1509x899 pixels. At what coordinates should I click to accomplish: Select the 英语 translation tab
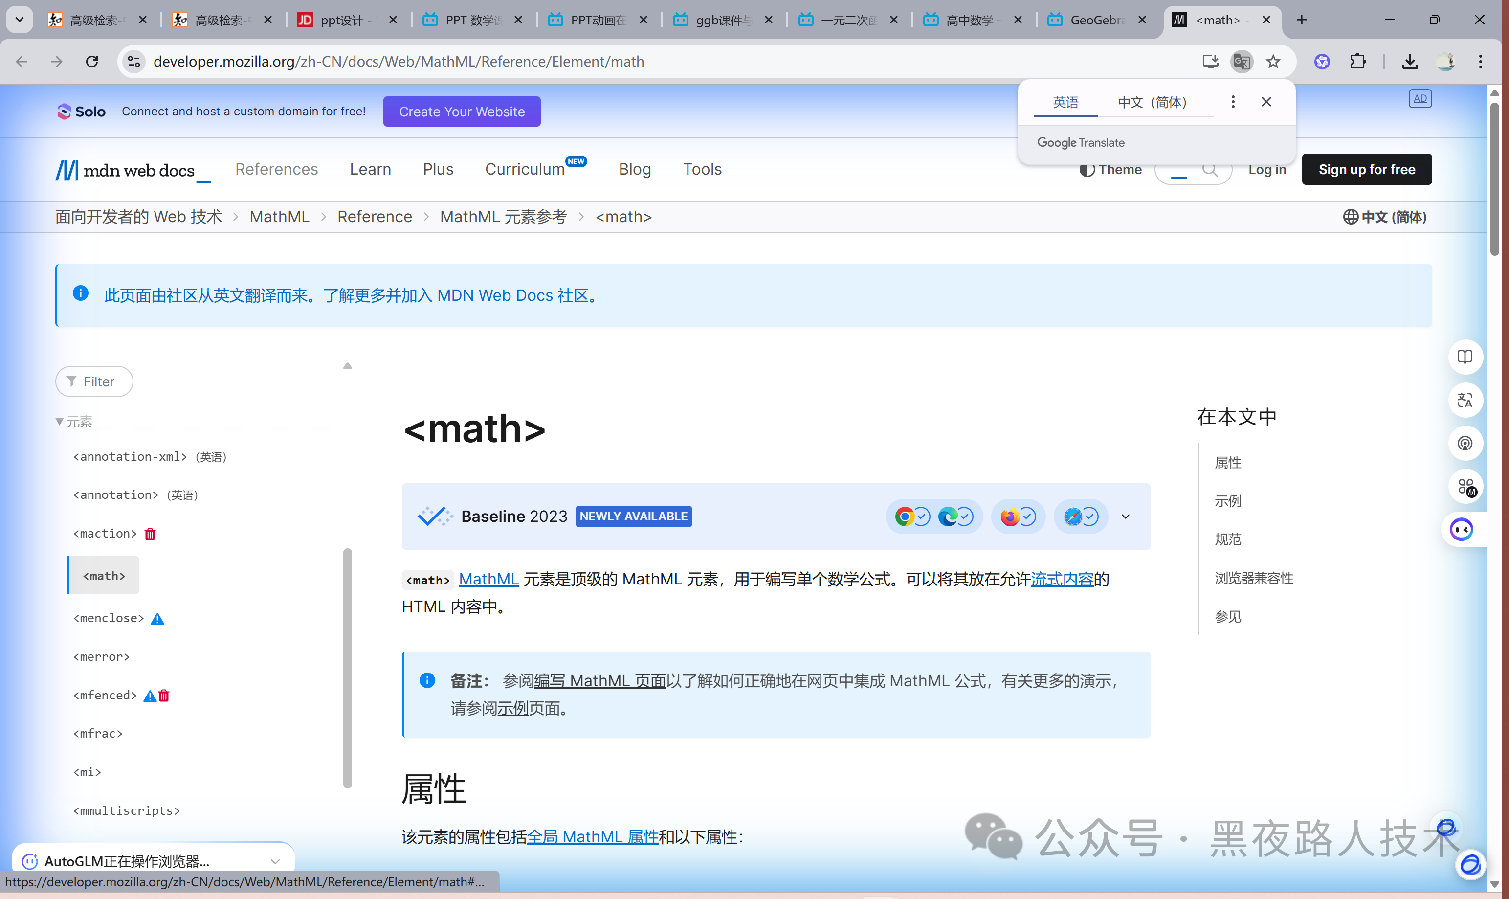[1065, 102]
